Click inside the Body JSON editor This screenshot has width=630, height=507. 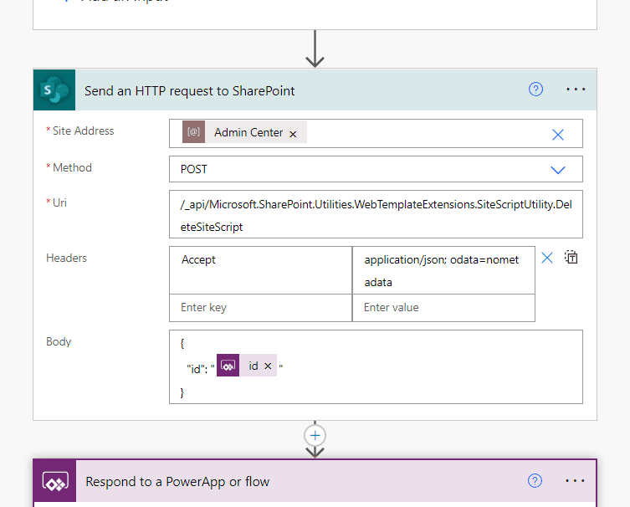coord(376,366)
